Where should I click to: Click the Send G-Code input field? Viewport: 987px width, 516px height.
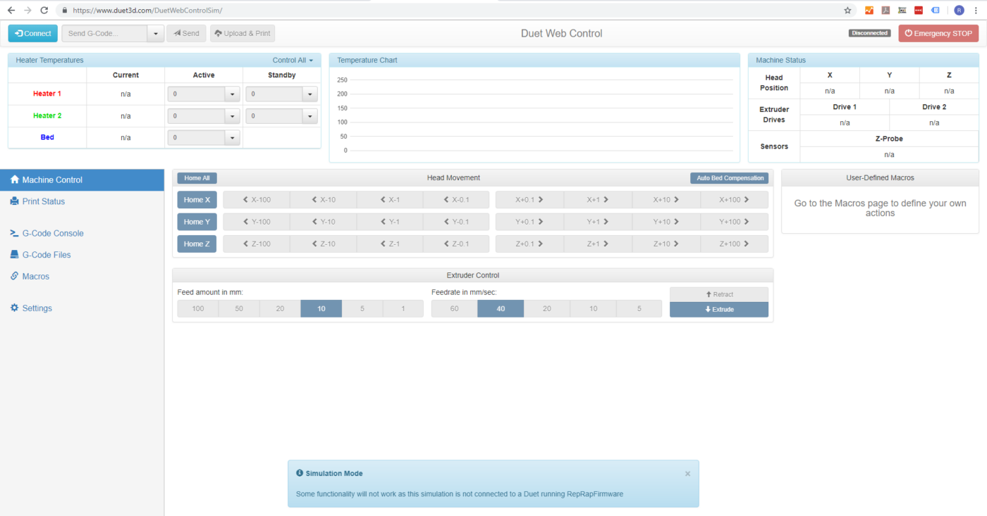(104, 33)
